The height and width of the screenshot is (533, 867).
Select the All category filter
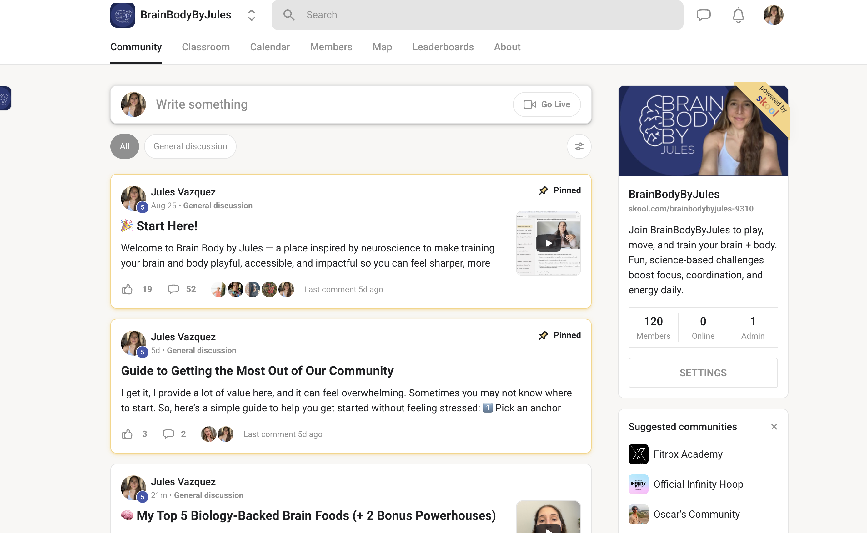click(124, 146)
